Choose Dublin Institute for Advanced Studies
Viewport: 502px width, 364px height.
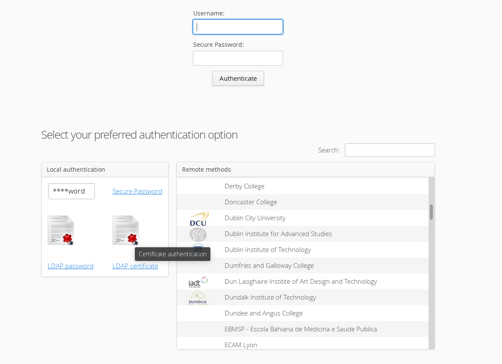coord(303,234)
